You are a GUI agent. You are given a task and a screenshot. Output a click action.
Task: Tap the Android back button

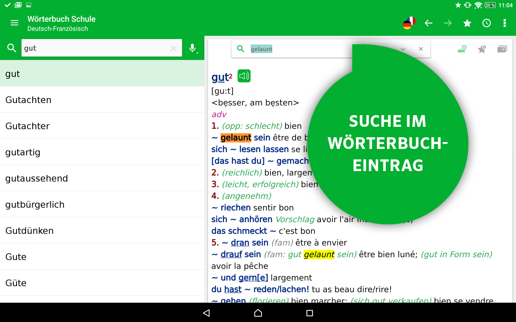(x=206, y=313)
